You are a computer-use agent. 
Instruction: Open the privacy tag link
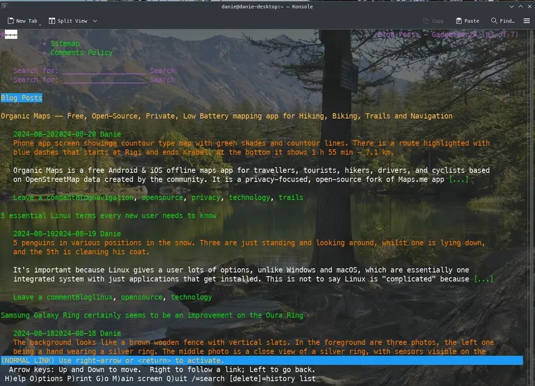click(x=206, y=197)
